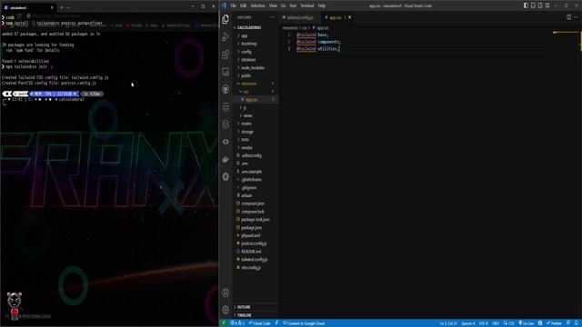Toggle Panel layout icon in title bar
The width and height of the screenshot is (582, 327).
click(533, 5)
